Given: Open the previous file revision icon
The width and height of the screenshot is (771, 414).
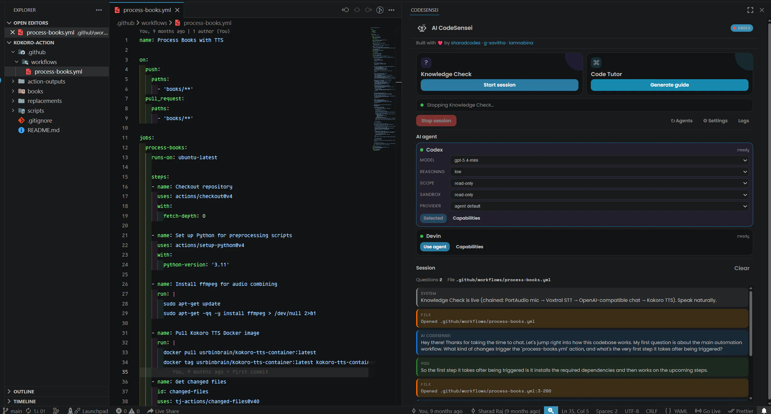Looking at the screenshot, I should pos(345,10).
